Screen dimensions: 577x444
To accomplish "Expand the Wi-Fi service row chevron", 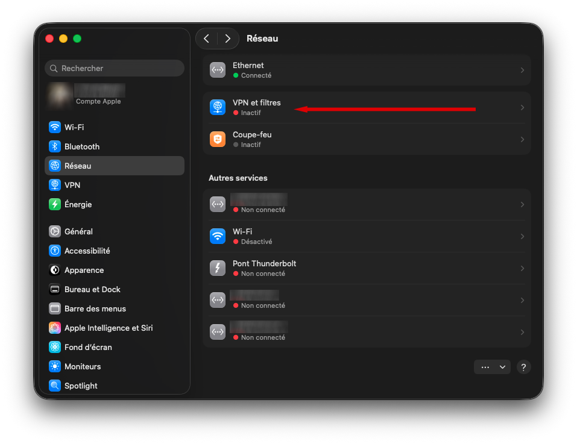I will point(522,236).
